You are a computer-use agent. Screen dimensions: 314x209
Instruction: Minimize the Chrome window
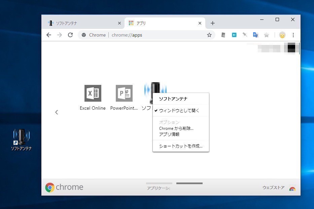[262, 19]
